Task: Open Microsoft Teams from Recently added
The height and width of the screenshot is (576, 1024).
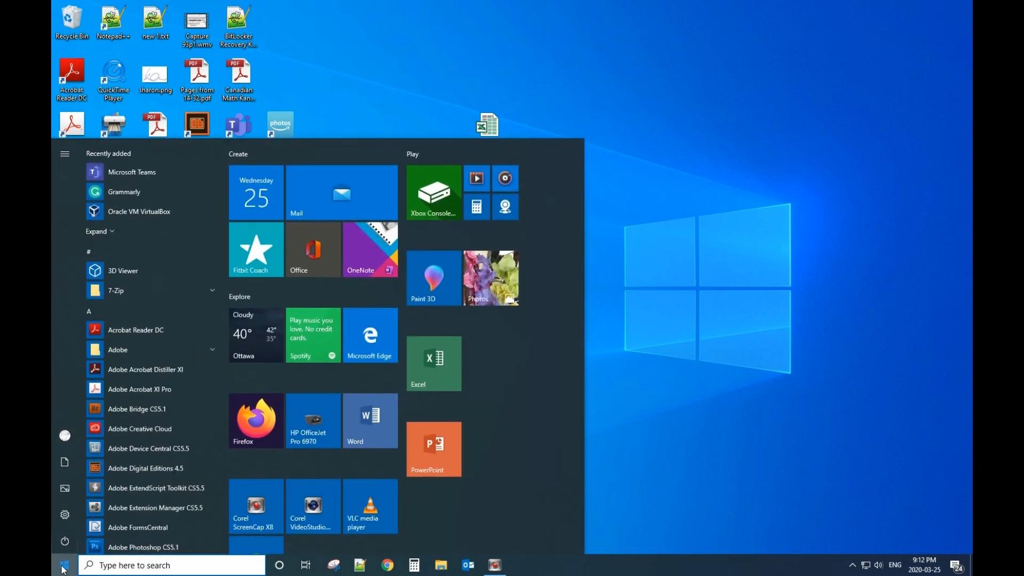Action: pyautogui.click(x=151, y=172)
